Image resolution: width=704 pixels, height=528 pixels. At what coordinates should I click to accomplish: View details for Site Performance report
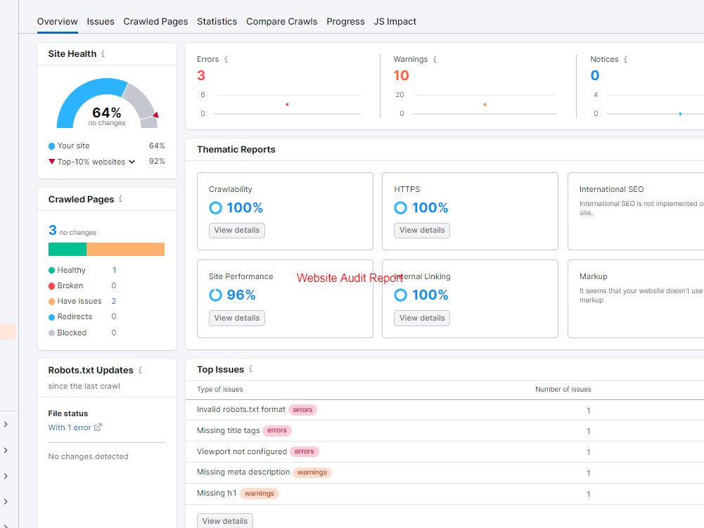(237, 318)
